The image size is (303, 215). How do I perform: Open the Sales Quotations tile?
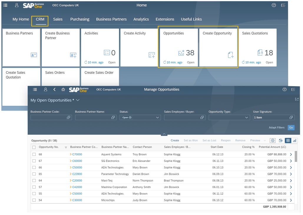click(258, 47)
